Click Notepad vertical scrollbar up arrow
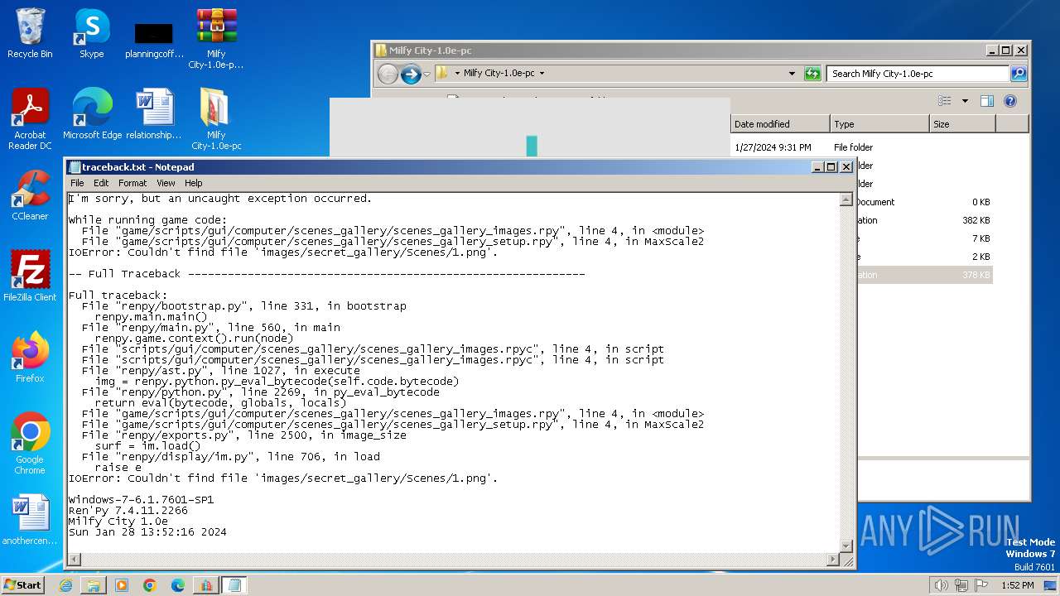The image size is (1060, 596). (846, 199)
